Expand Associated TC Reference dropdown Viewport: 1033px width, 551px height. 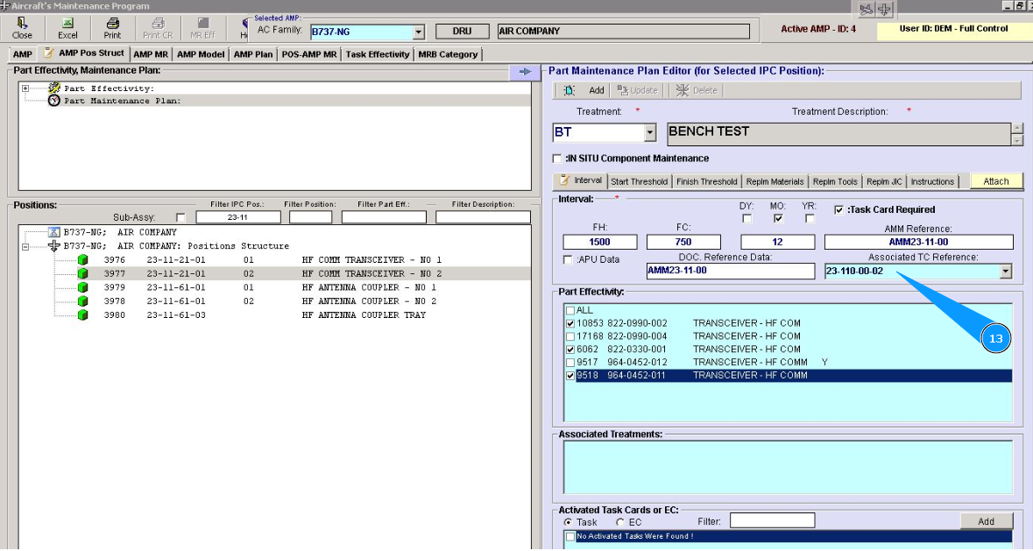[x=1005, y=272]
